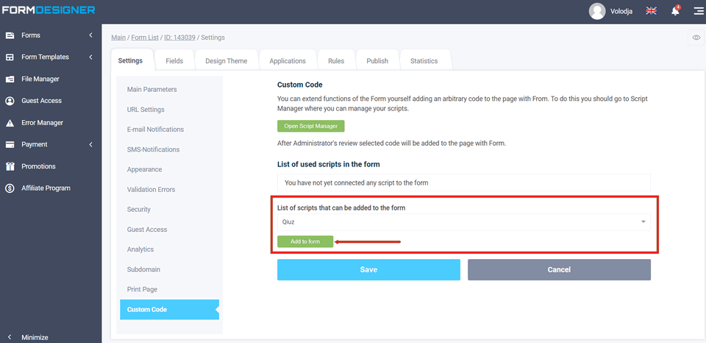Click the Forms sidebar icon

pos(10,35)
